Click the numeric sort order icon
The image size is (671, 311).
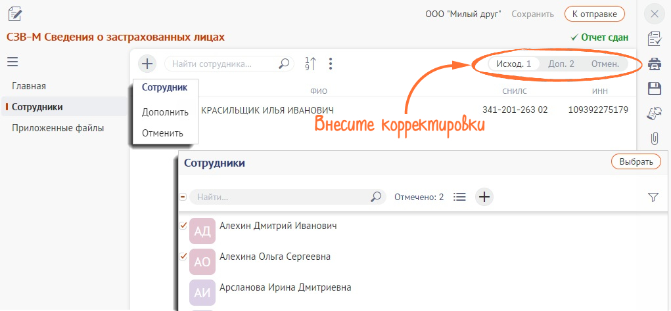[x=310, y=64]
